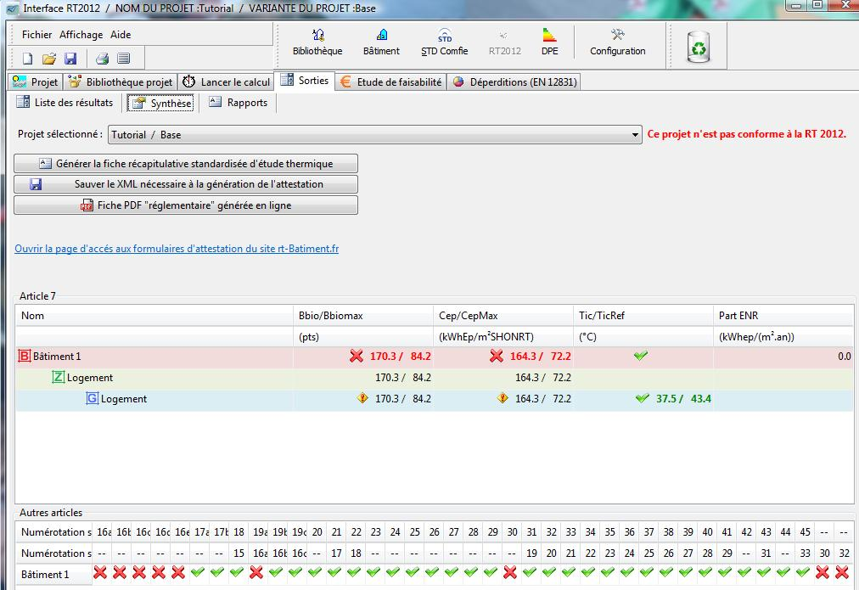Switch to Lancer le calcul tab
Viewport: 859px width, 590px height.
[227, 82]
